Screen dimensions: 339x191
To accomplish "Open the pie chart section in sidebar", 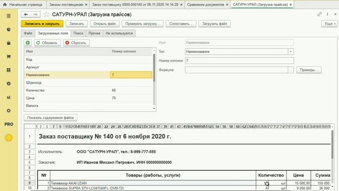I will tap(8, 30).
